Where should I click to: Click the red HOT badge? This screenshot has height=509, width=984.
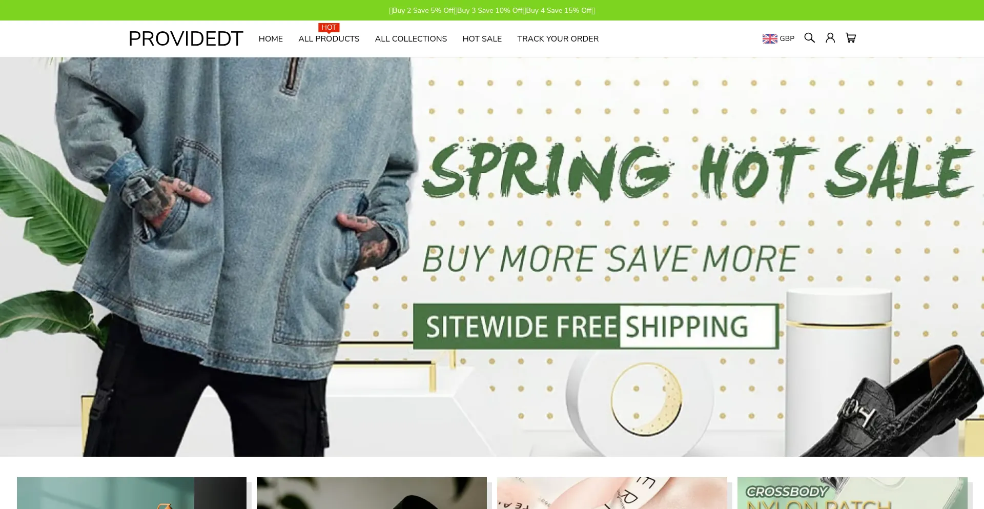[329, 28]
